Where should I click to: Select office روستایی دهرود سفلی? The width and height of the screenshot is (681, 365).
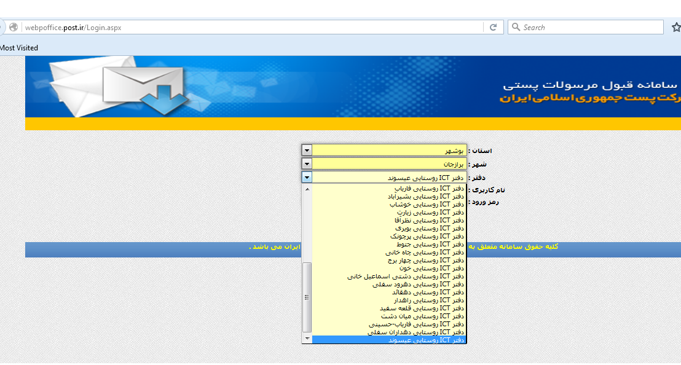tap(388, 285)
